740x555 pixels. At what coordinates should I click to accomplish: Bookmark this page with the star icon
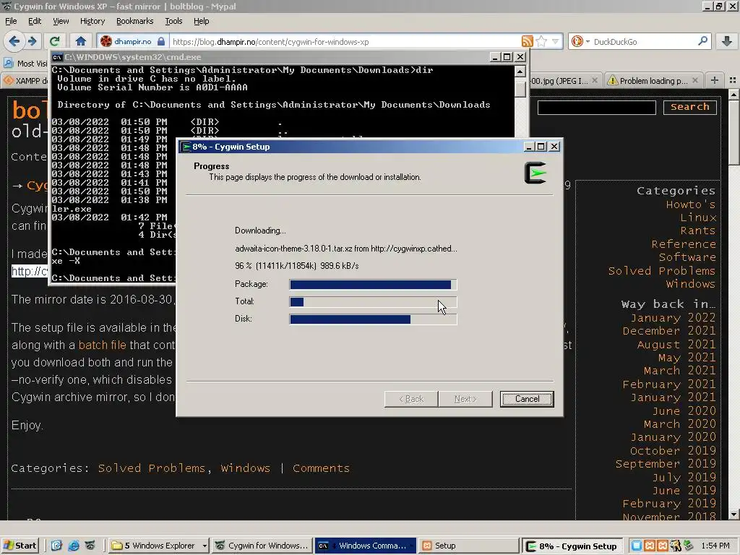point(541,41)
